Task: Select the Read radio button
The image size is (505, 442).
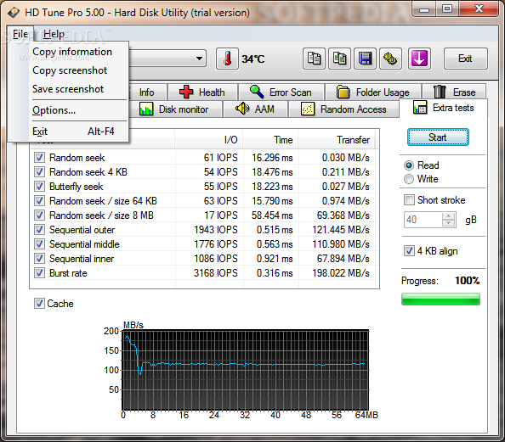Action: click(409, 165)
